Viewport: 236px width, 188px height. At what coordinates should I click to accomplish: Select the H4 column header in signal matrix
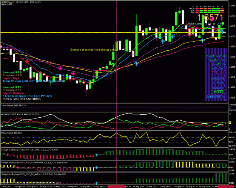[218, 7]
